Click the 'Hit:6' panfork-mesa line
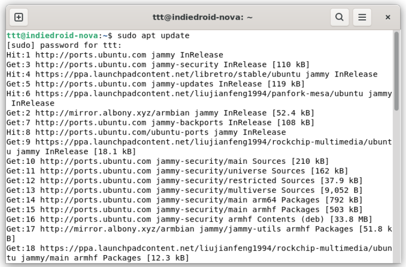The image size is (406, 267). [x=199, y=98]
